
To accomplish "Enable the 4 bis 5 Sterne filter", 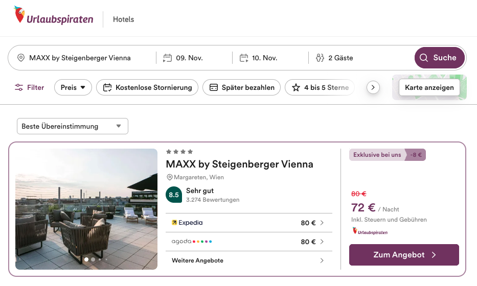I will tap(320, 87).
